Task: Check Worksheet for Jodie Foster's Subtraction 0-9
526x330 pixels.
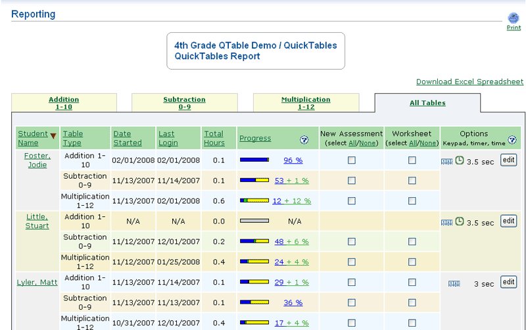Action: pos(412,181)
